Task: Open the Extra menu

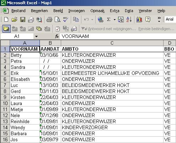Action: [x=114, y=11]
